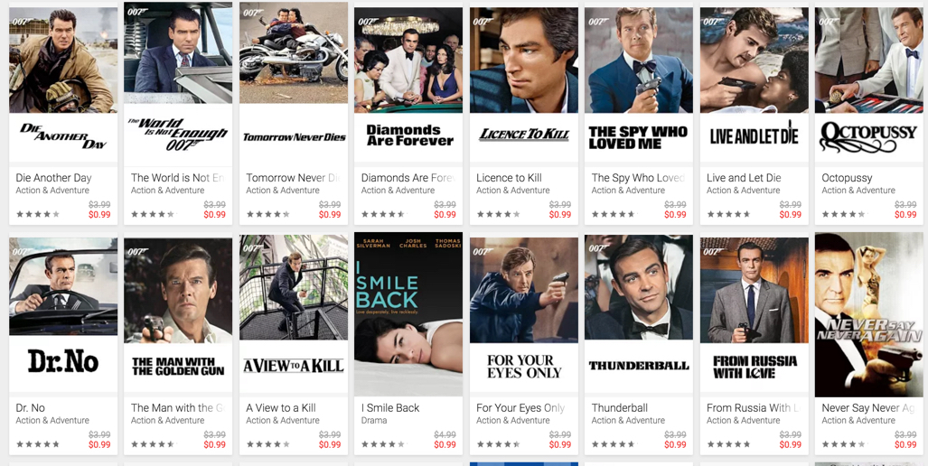The height and width of the screenshot is (466, 928).
Task: Open Licence to Kill title link
Action: tap(509, 177)
